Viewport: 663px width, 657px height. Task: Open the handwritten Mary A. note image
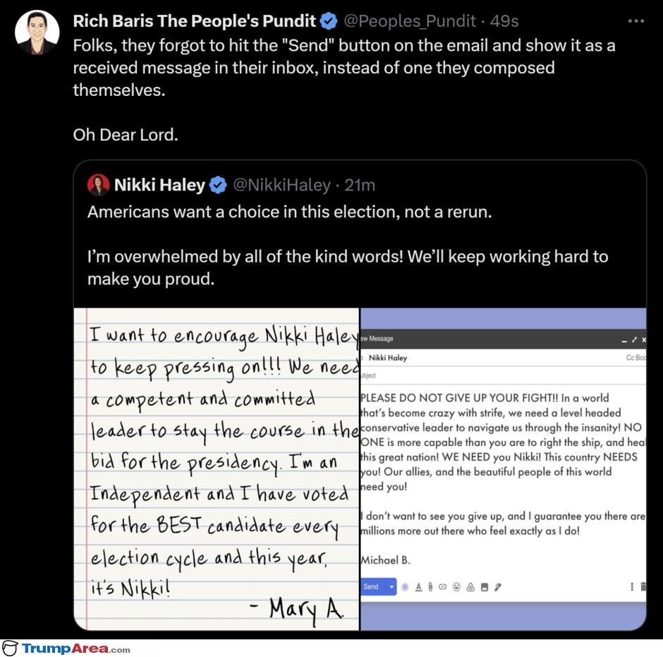(217, 469)
